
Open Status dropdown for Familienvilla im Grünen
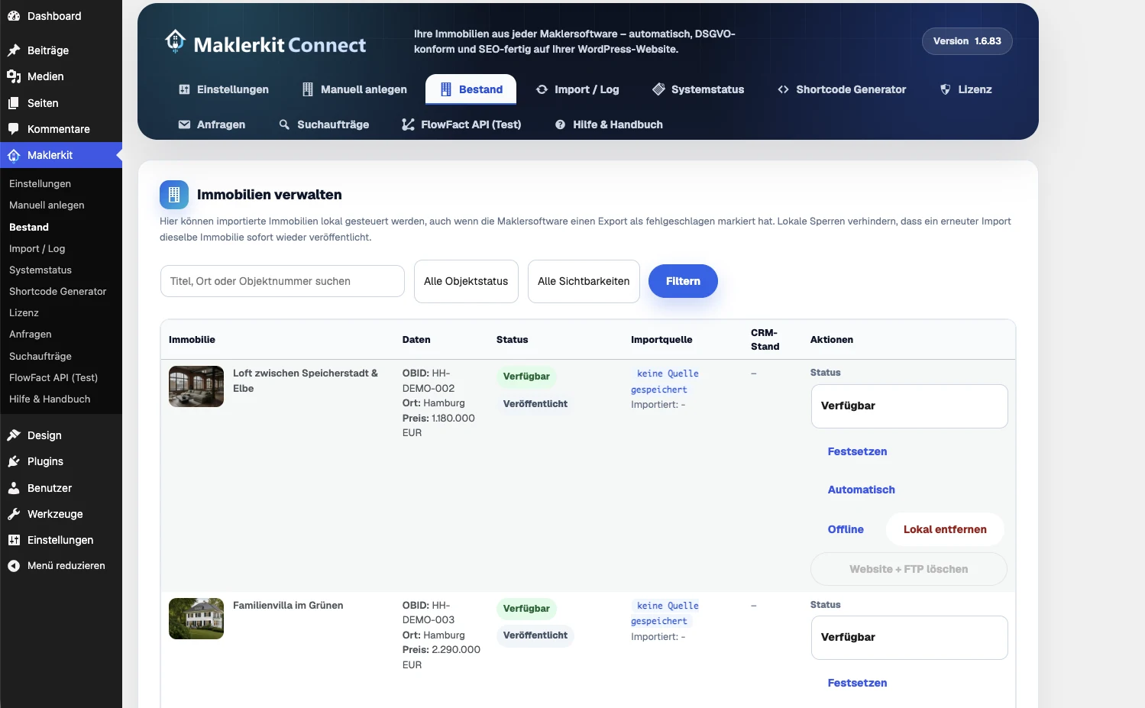coord(909,638)
